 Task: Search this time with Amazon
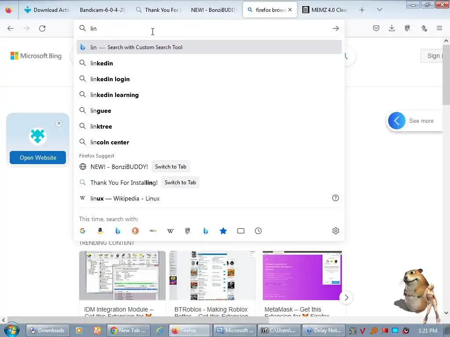100,231
